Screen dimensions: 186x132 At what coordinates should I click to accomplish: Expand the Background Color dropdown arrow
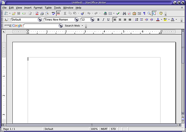[x=176, y=20]
